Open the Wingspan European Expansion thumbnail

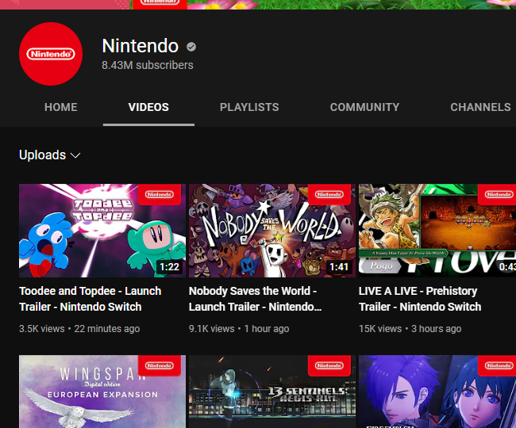pos(102,392)
